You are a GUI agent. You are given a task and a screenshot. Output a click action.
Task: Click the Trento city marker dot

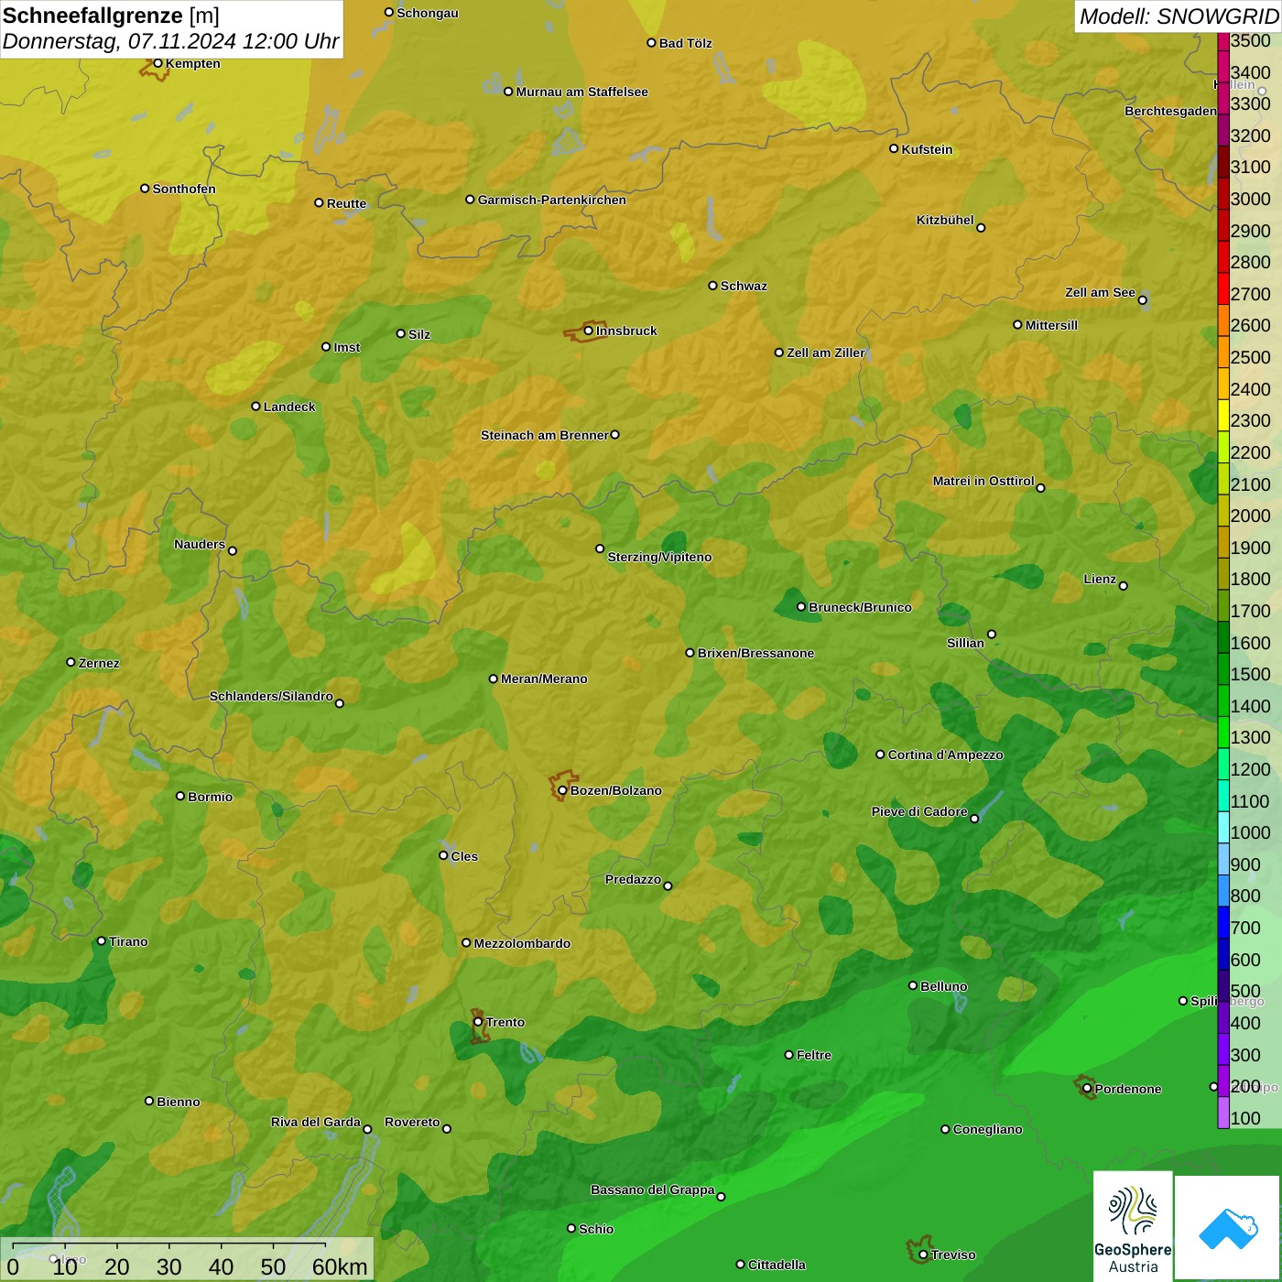[x=478, y=1022]
